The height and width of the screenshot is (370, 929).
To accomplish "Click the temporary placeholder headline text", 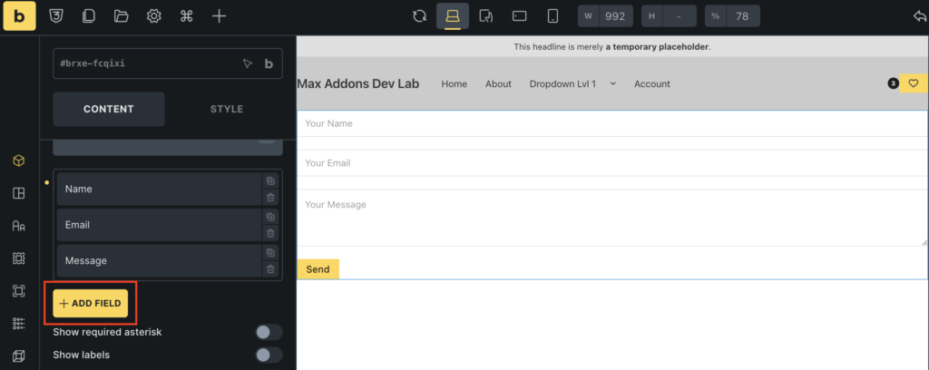I will coord(612,47).
